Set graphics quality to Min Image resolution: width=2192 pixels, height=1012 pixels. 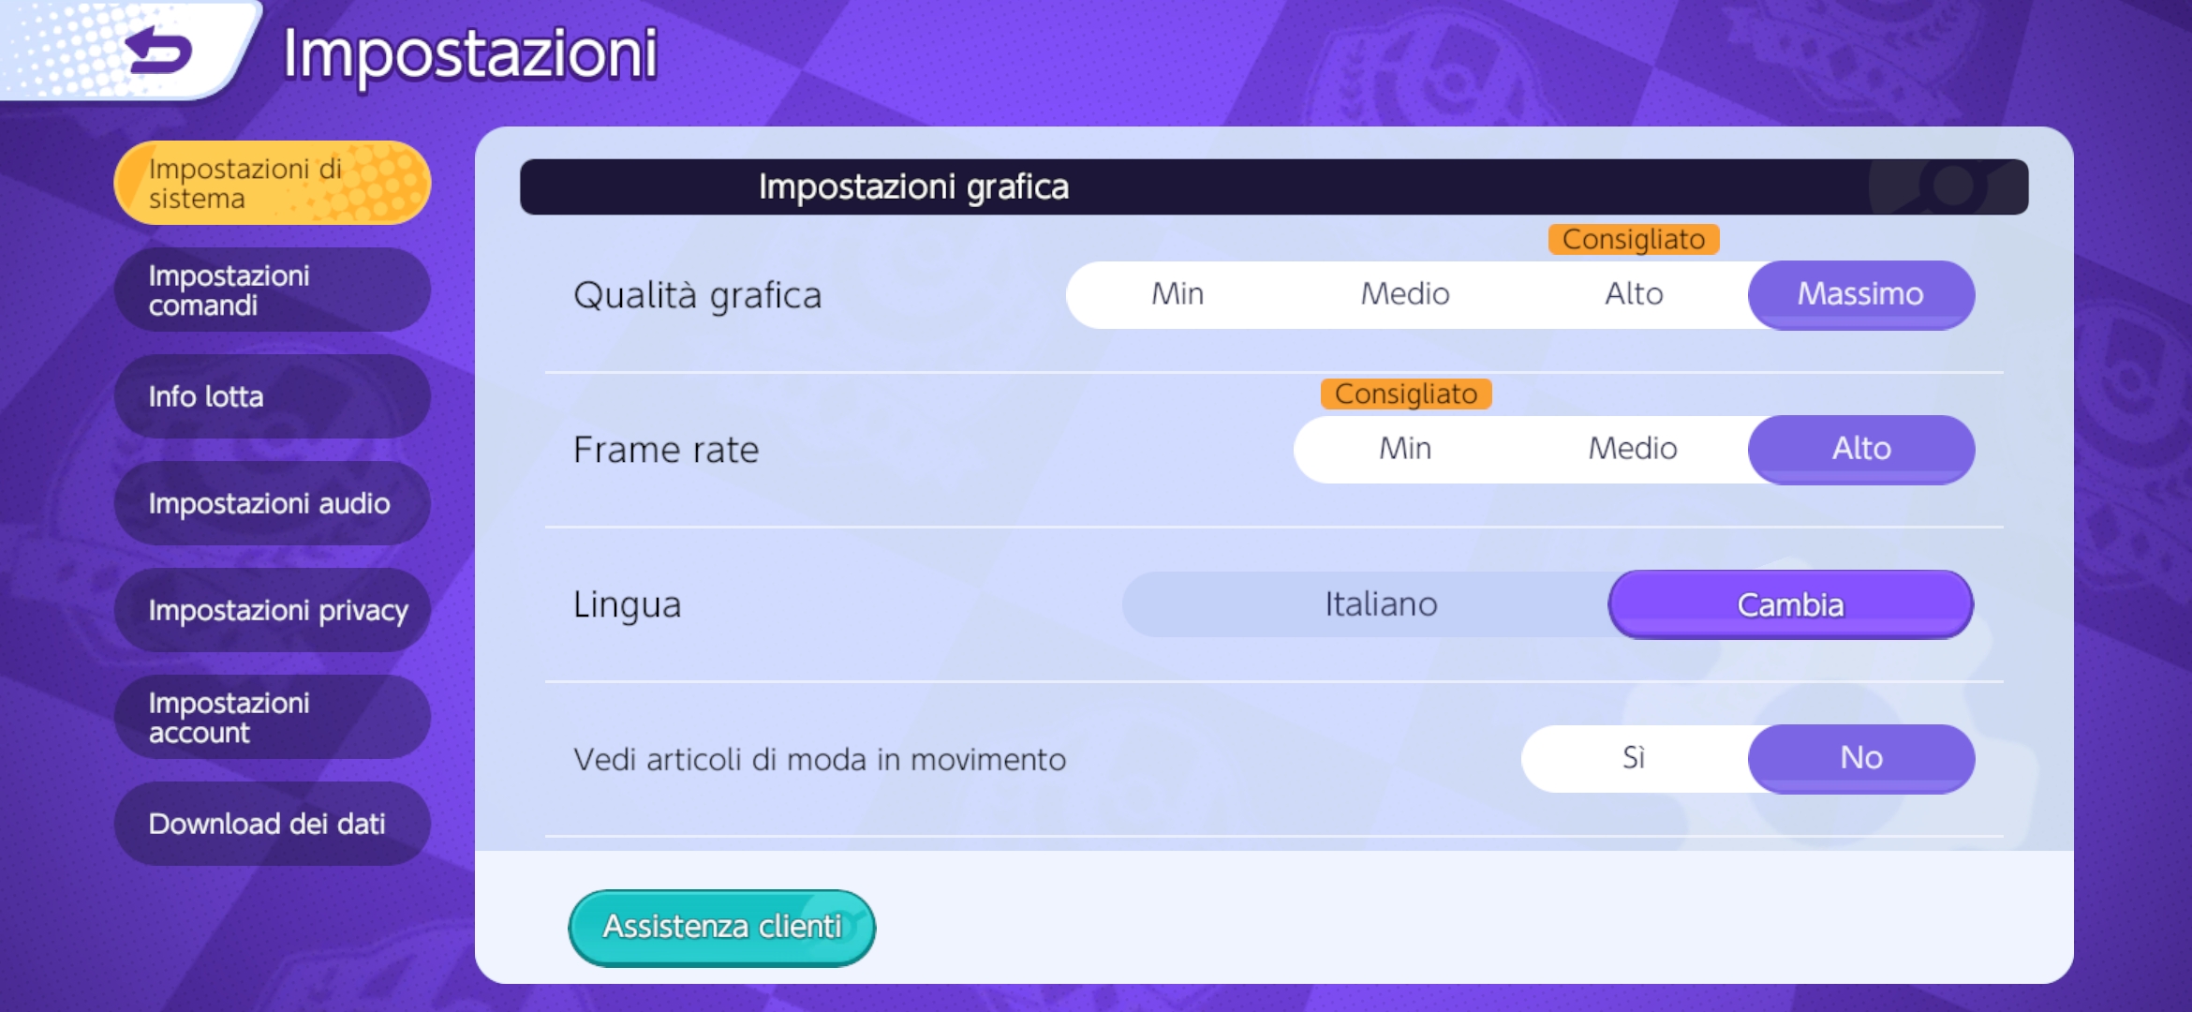click(x=1177, y=293)
